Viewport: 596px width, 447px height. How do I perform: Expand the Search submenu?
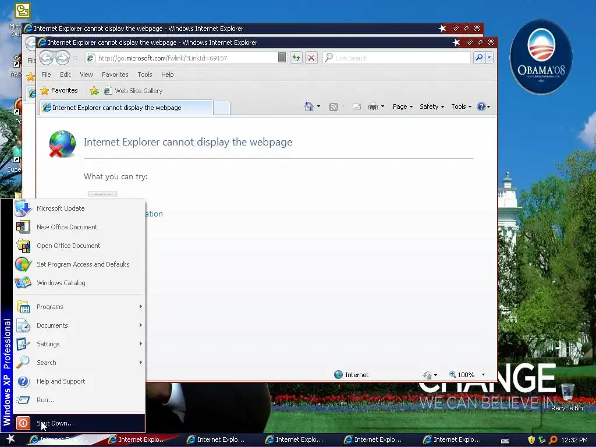79,363
